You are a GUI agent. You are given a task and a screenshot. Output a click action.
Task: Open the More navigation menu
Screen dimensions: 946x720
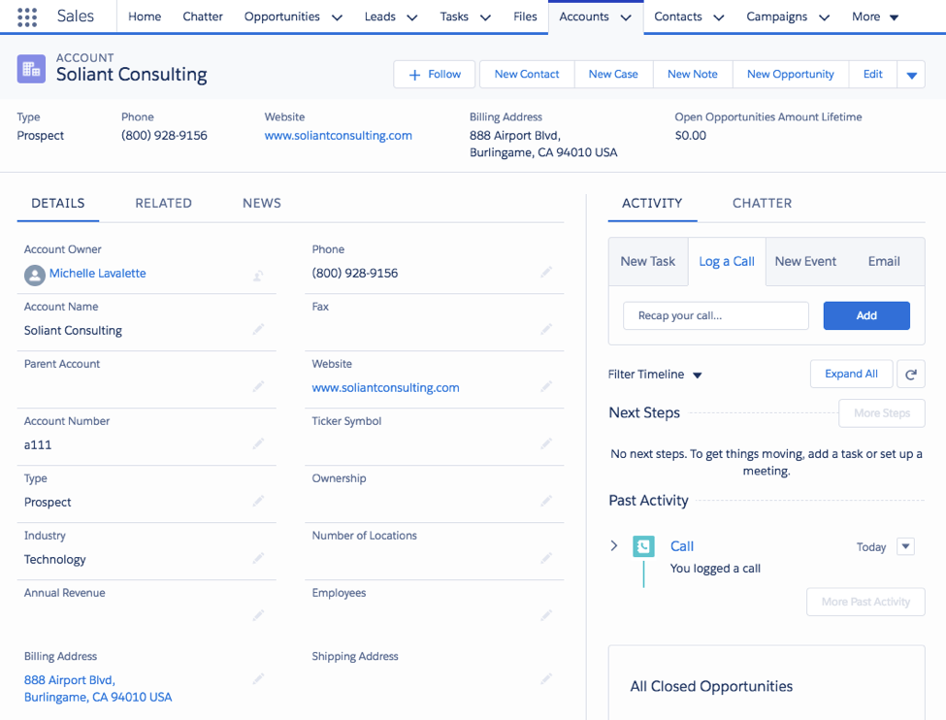point(875,16)
